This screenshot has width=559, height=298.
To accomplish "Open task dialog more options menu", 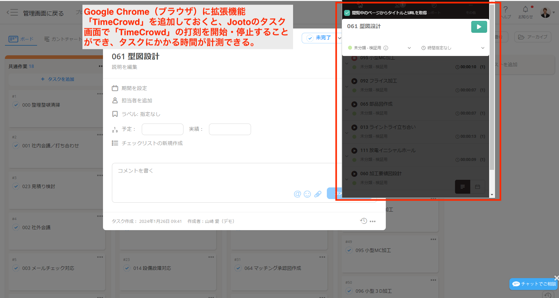I will pyautogui.click(x=373, y=221).
